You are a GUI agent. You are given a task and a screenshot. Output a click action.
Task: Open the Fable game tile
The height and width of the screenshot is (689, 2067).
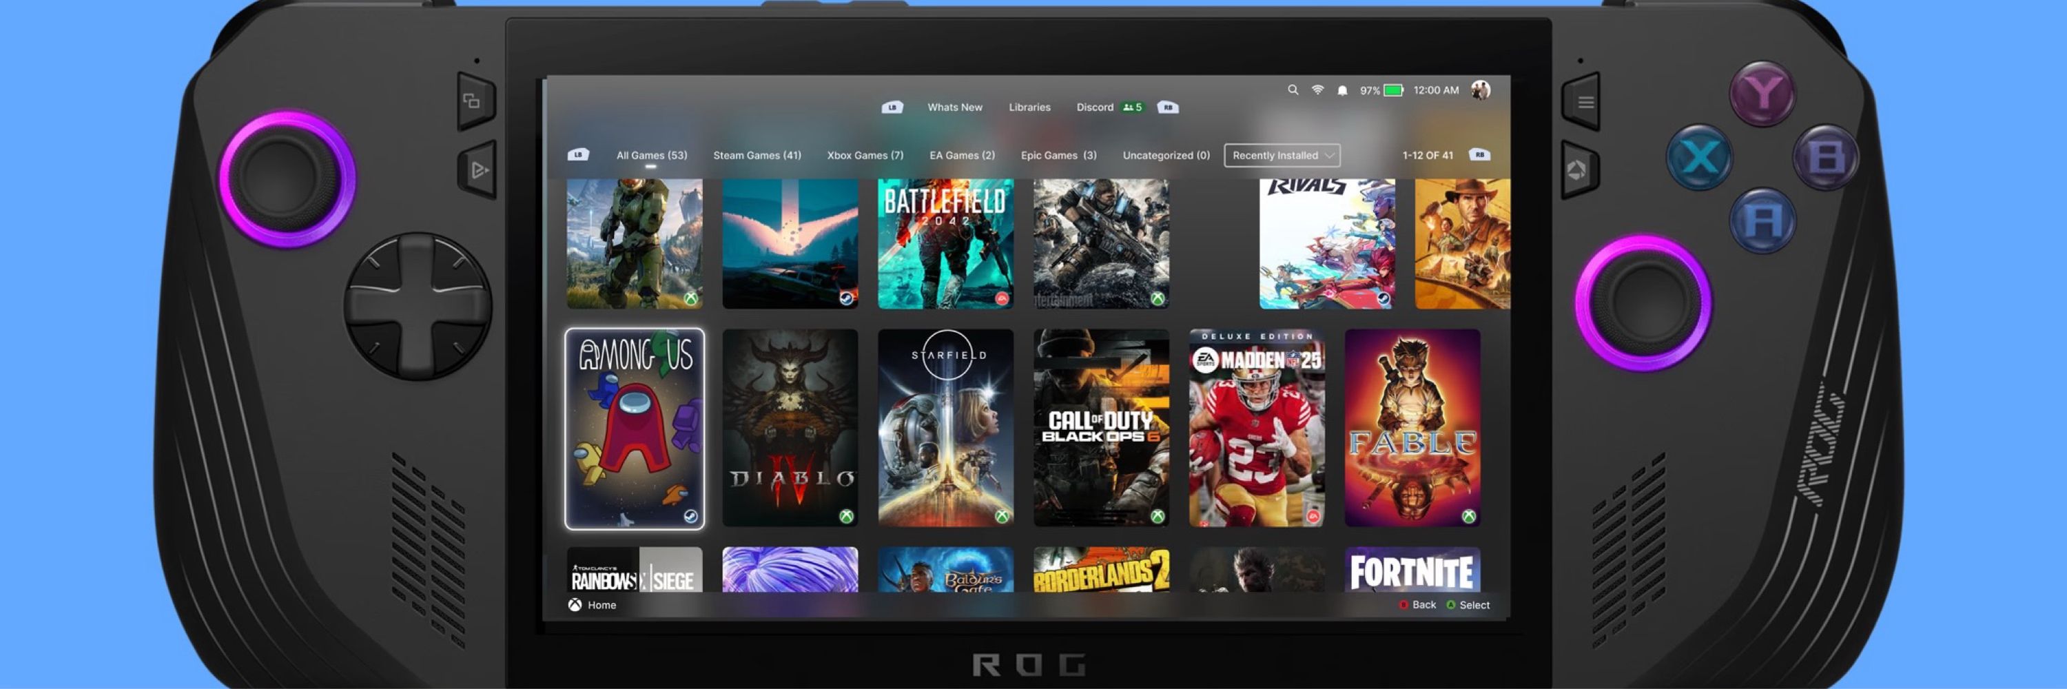(1413, 429)
